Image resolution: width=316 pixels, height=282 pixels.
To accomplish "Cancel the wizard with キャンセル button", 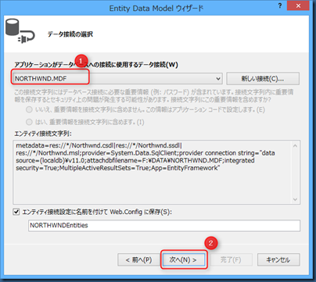I will 278,260.
